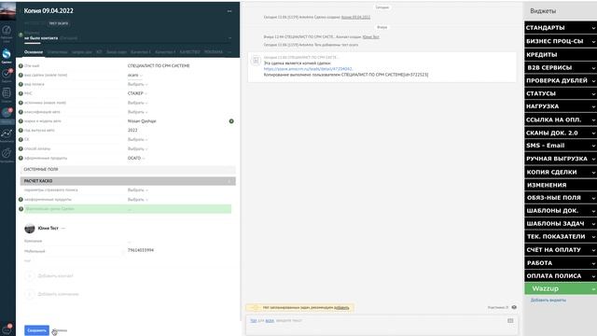Open the Копия 09.04.2022 link in feed
This screenshot has width=597, height=336.
tap(355, 17)
